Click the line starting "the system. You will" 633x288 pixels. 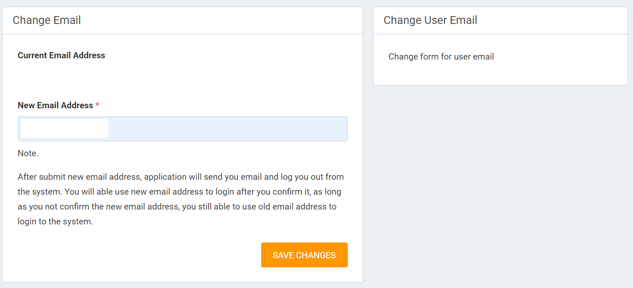click(179, 192)
